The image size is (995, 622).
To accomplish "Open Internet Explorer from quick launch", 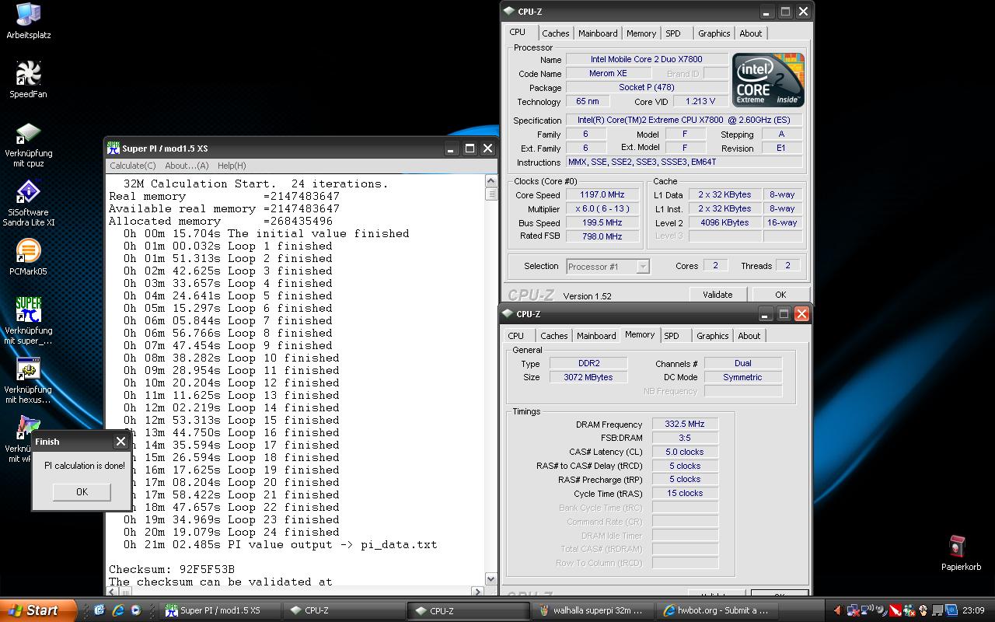I will [x=118, y=610].
